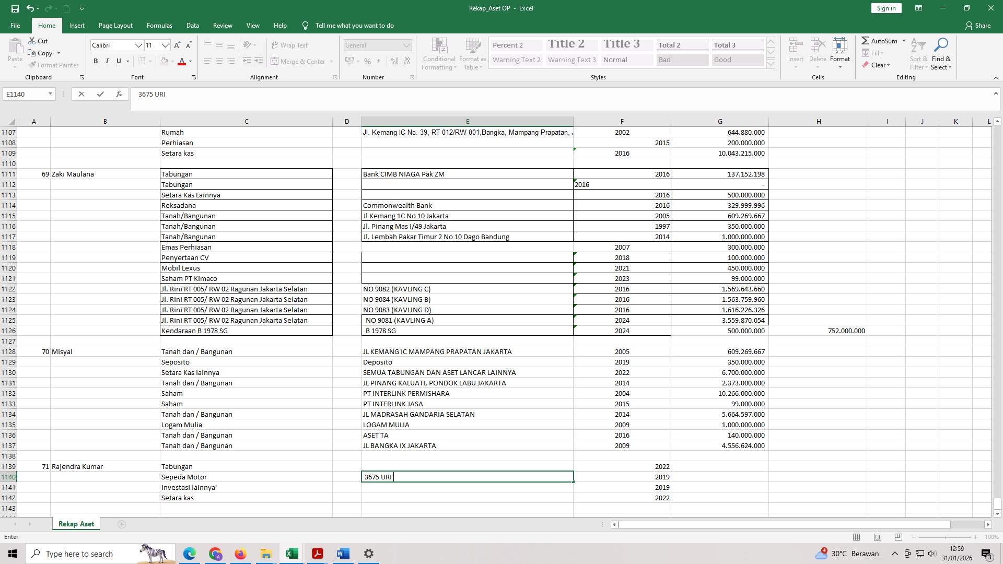
Task: Select the Sort & Filter icon
Action: coord(918,54)
